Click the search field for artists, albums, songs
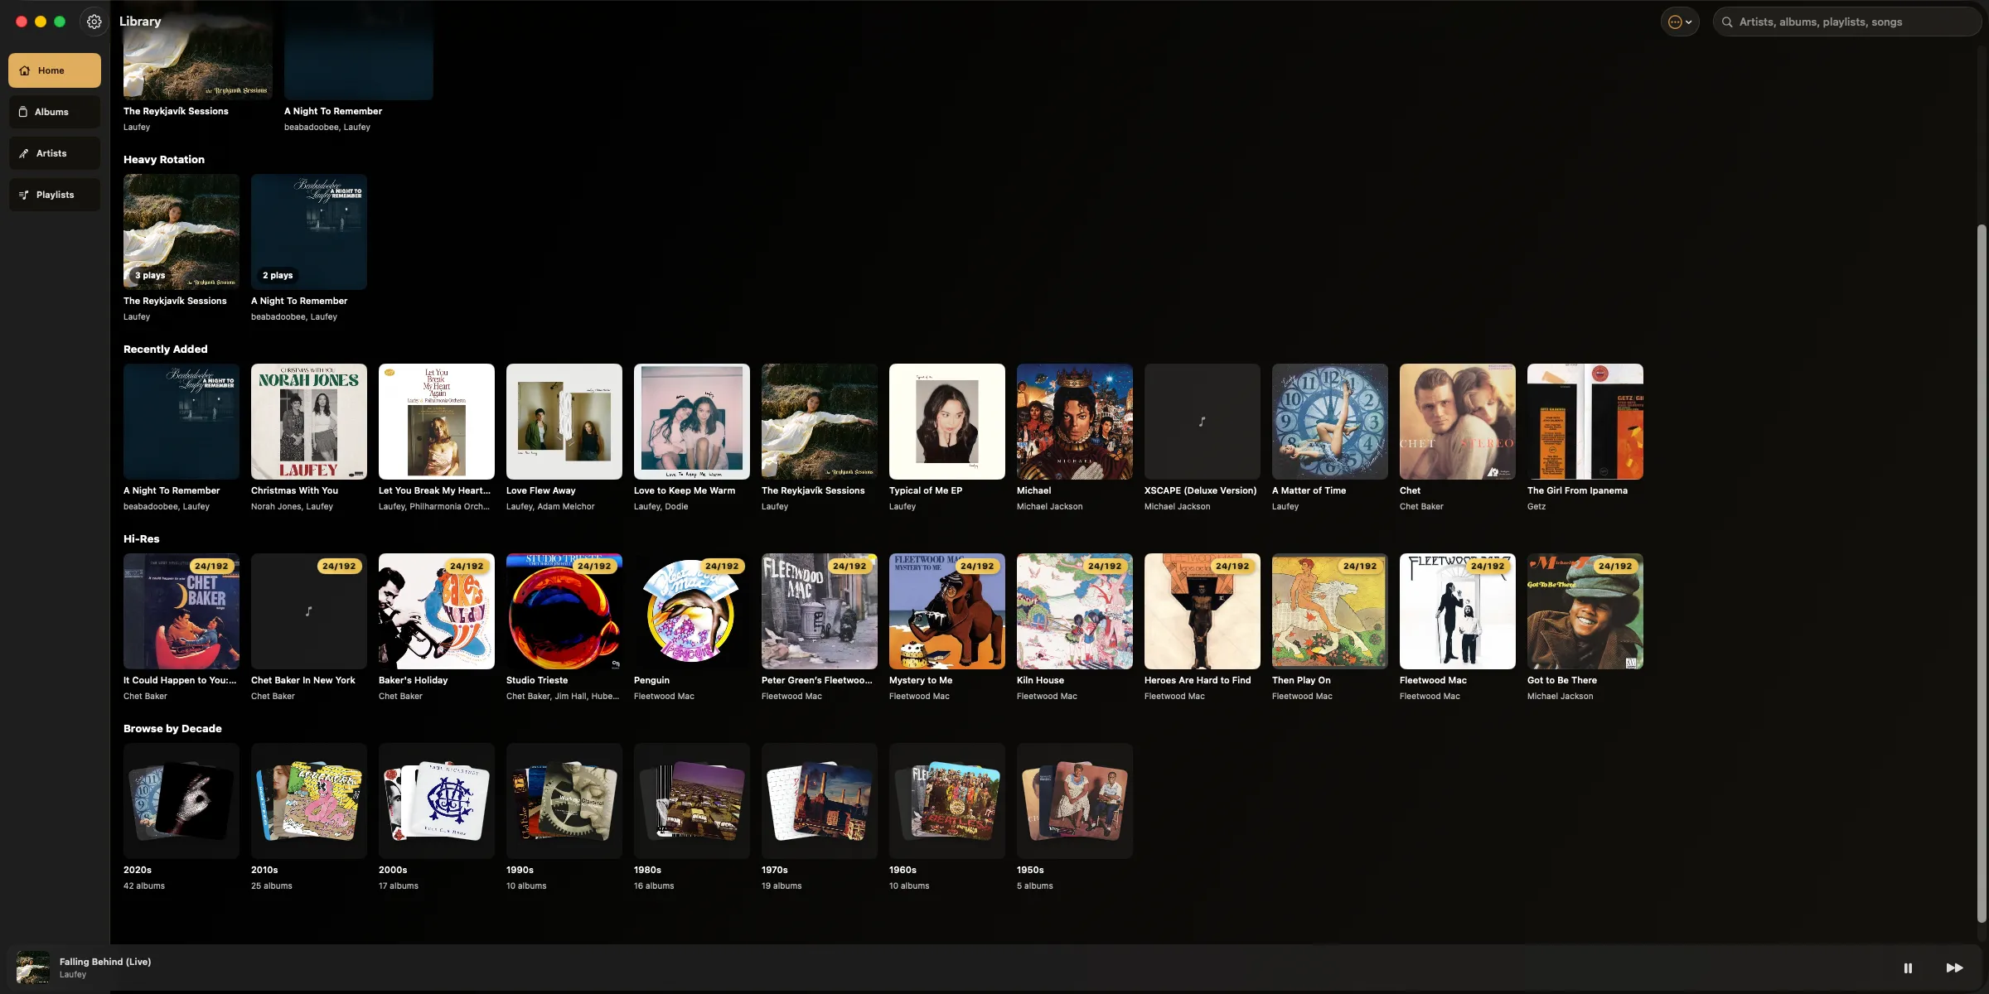Image resolution: width=1989 pixels, height=994 pixels. [1848, 22]
